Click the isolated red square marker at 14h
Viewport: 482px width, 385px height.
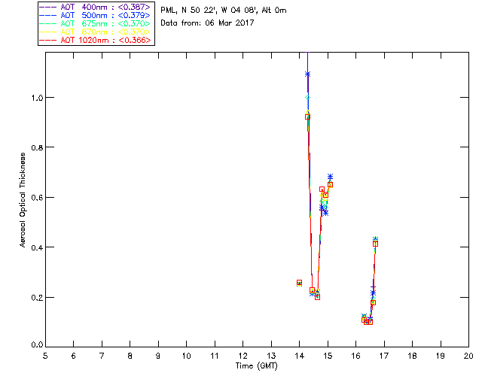tap(299, 283)
